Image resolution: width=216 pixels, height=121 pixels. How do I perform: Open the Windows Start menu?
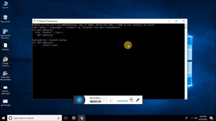(x=3, y=118)
